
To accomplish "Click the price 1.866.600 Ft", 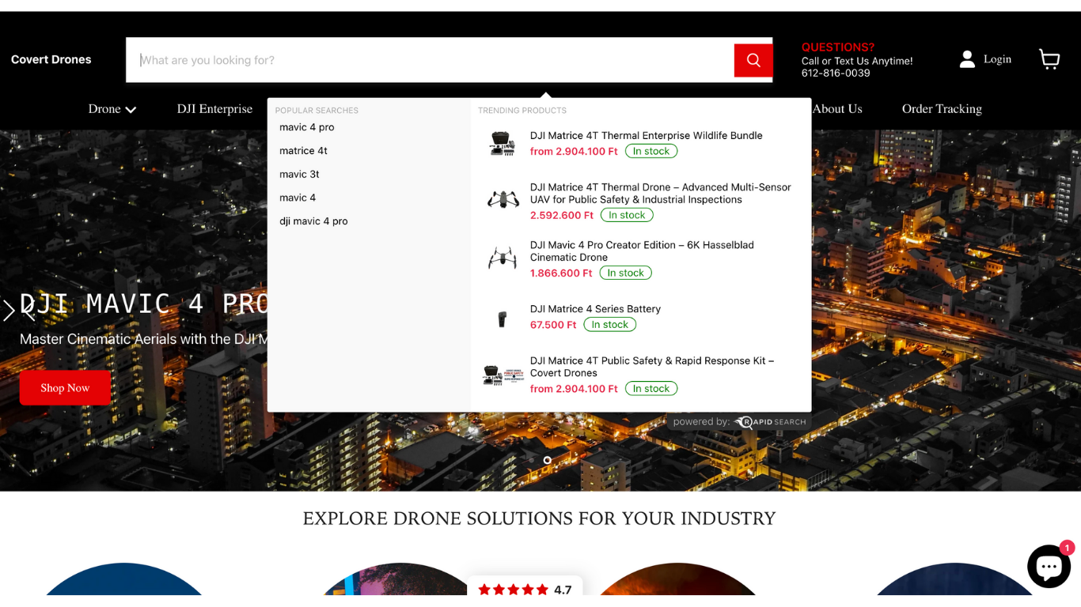I will tap(561, 273).
